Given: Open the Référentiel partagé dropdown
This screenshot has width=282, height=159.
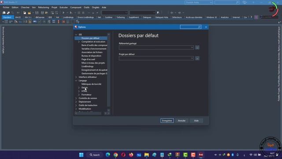Looking at the screenshot, I should click(192, 47).
